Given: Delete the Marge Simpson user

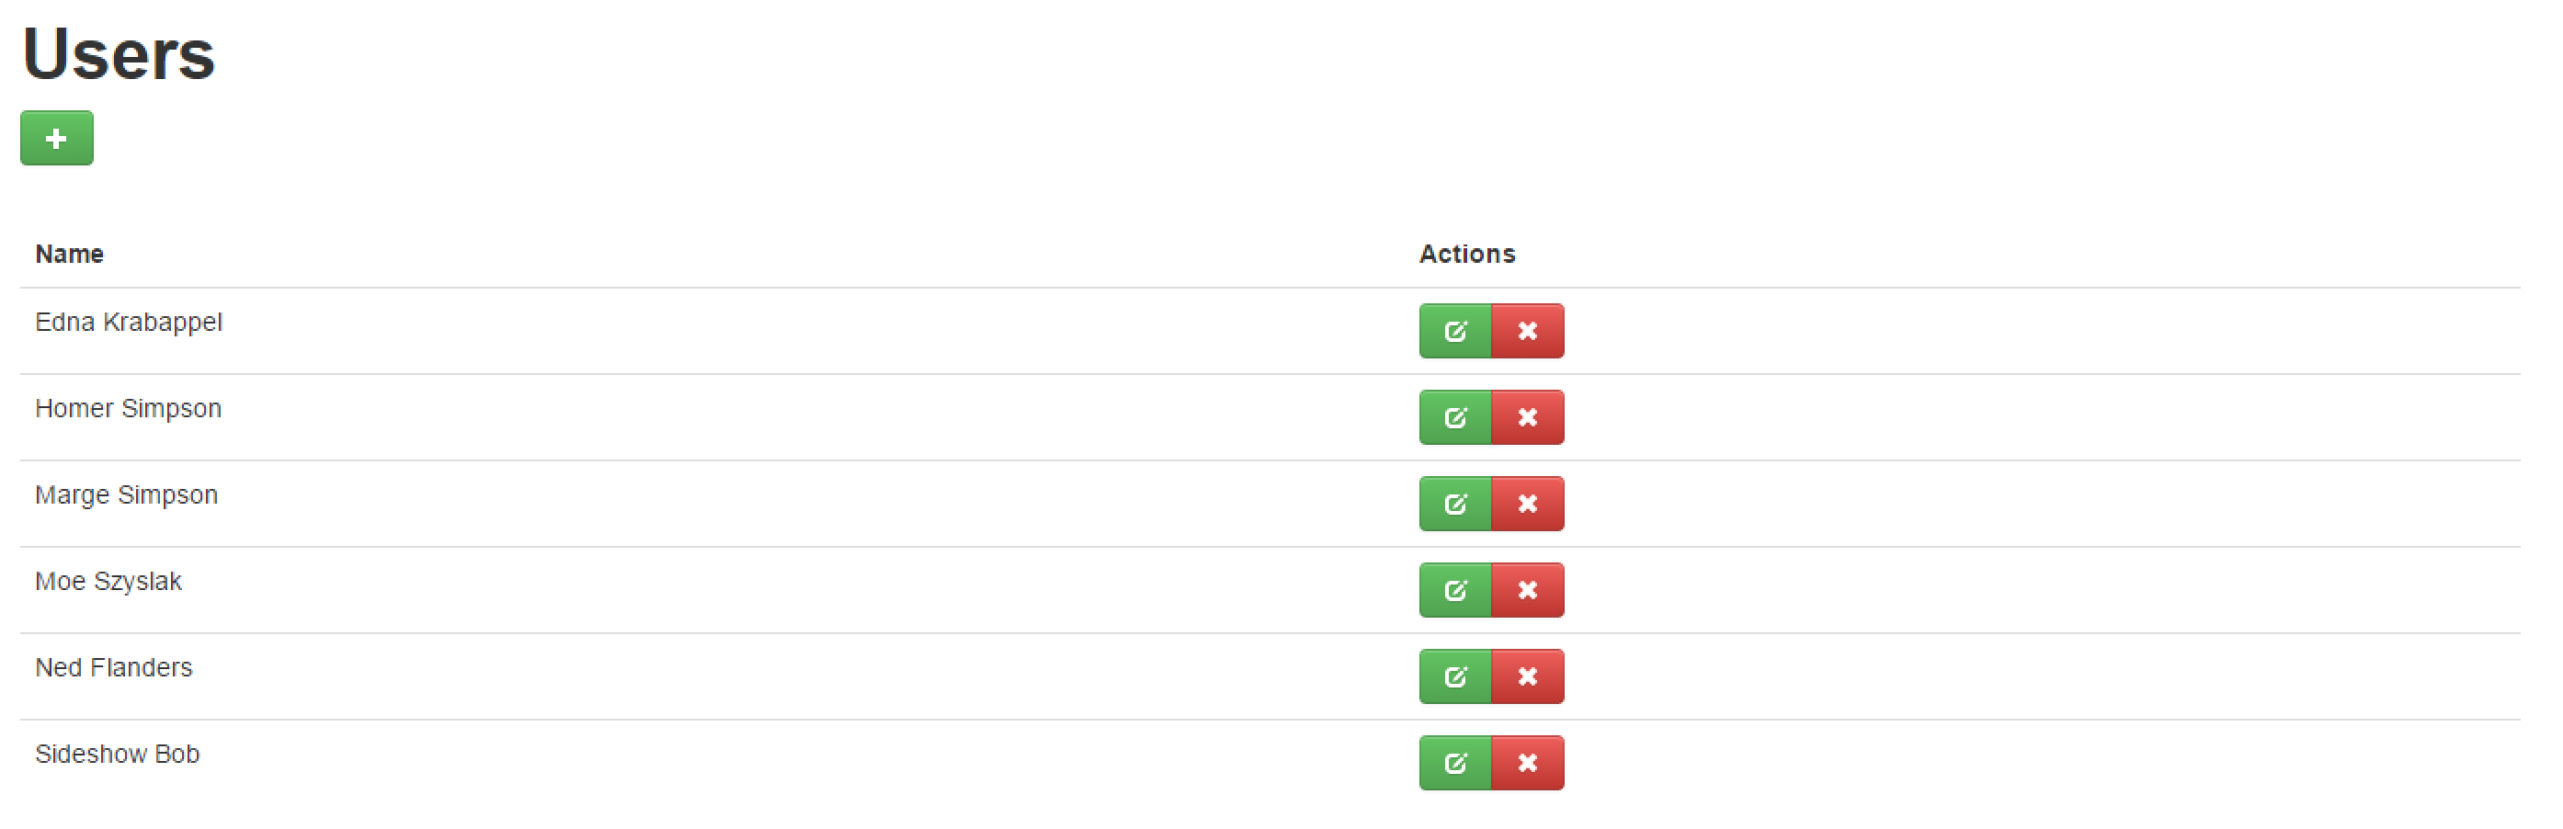Looking at the screenshot, I should coord(1527,505).
